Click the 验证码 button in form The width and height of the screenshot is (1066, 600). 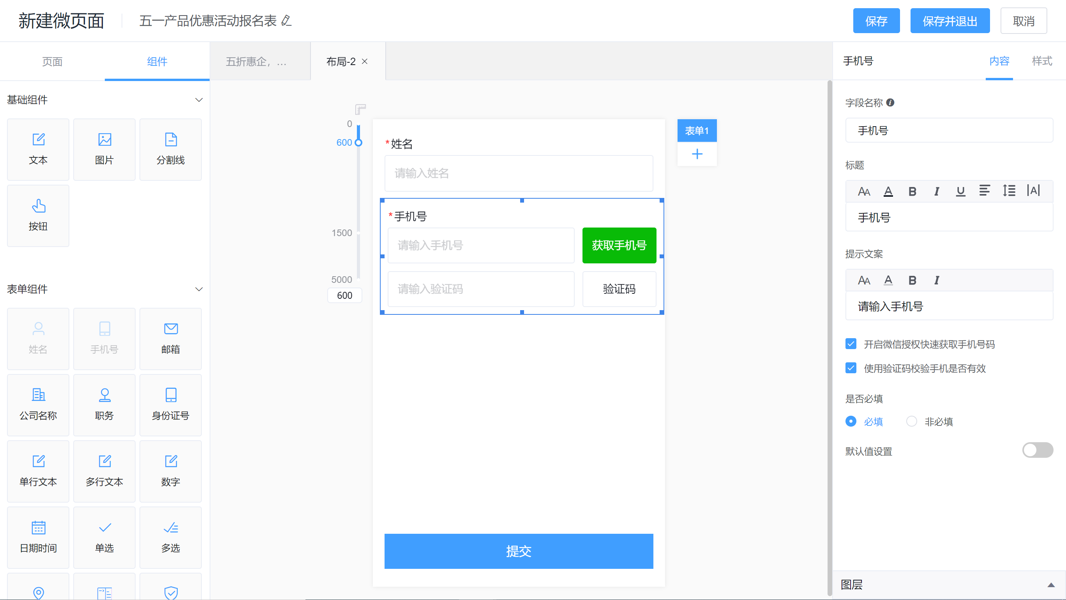pyautogui.click(x=619, y=289)
